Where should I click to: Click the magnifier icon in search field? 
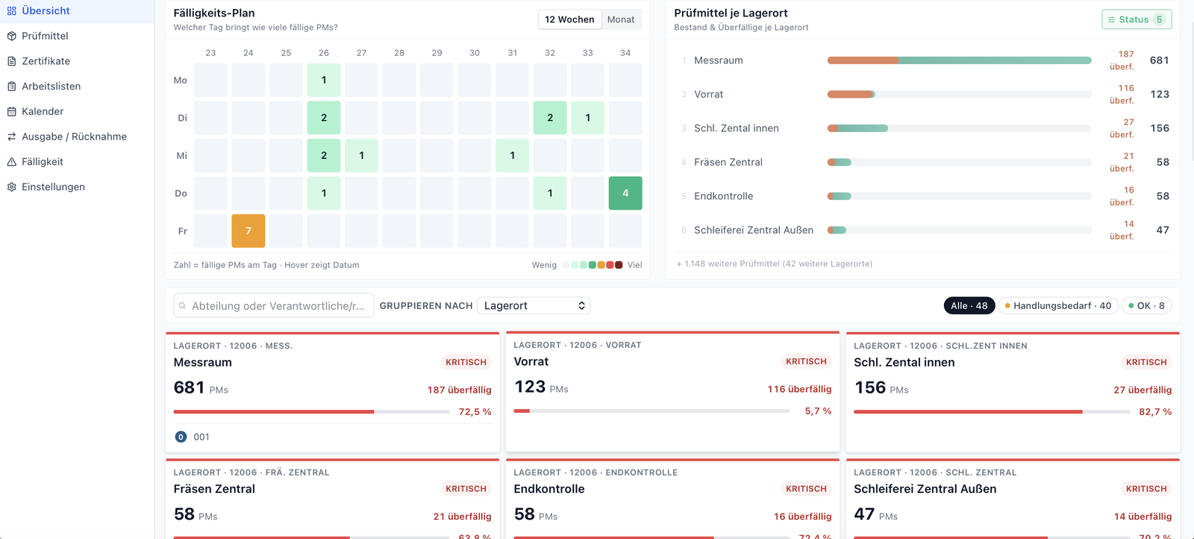[x=182, y=306]
